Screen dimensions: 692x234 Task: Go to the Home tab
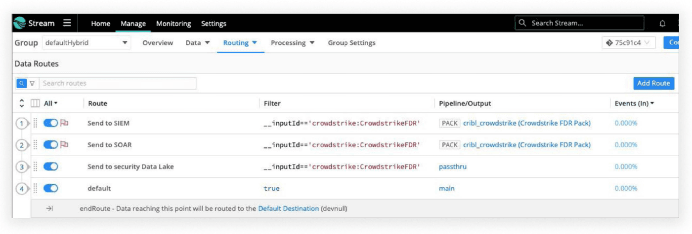tap(101, 23)
